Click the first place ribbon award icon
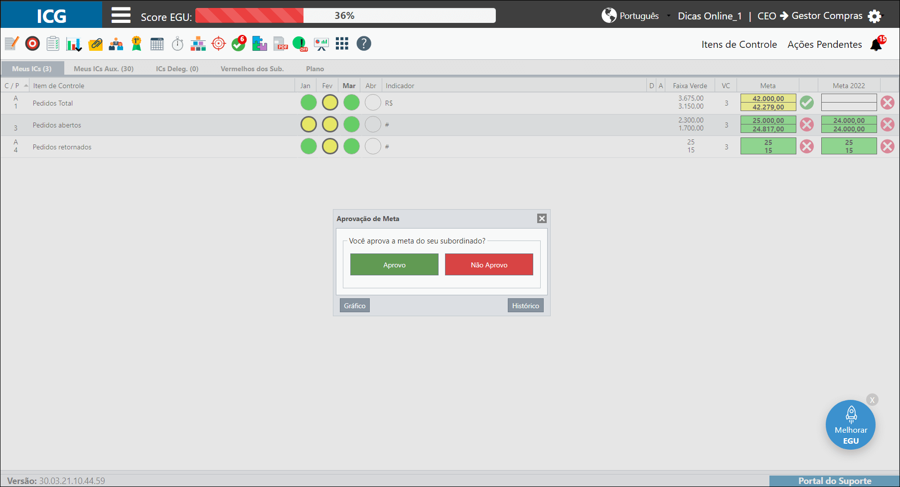Image resolution: width=900 pixels, height=487 pixels. 136,44
